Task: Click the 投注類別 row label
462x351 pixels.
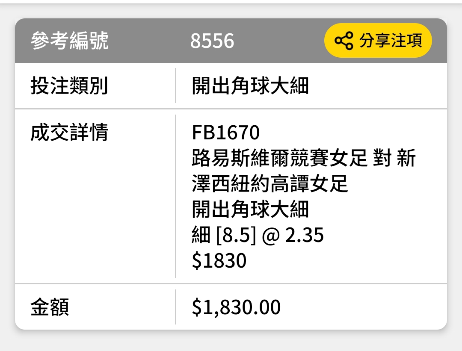Action: tap(69, 86)
